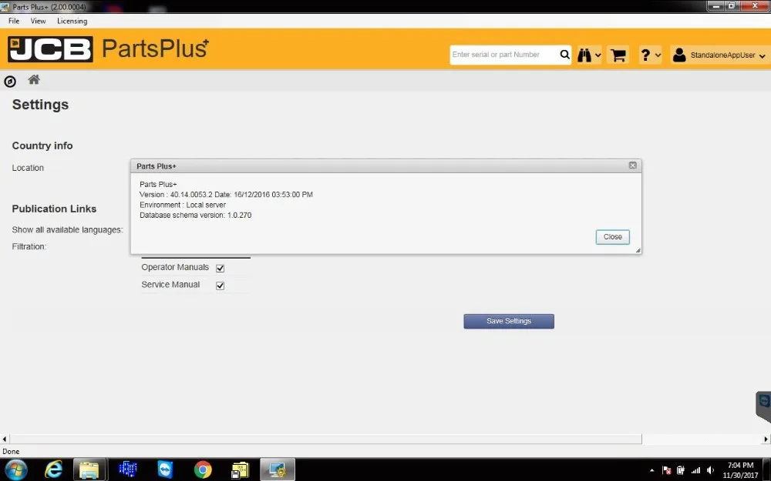771x481 pixels.
Task: Expand the help question mark menu
Action: click(x=650, y=55)
